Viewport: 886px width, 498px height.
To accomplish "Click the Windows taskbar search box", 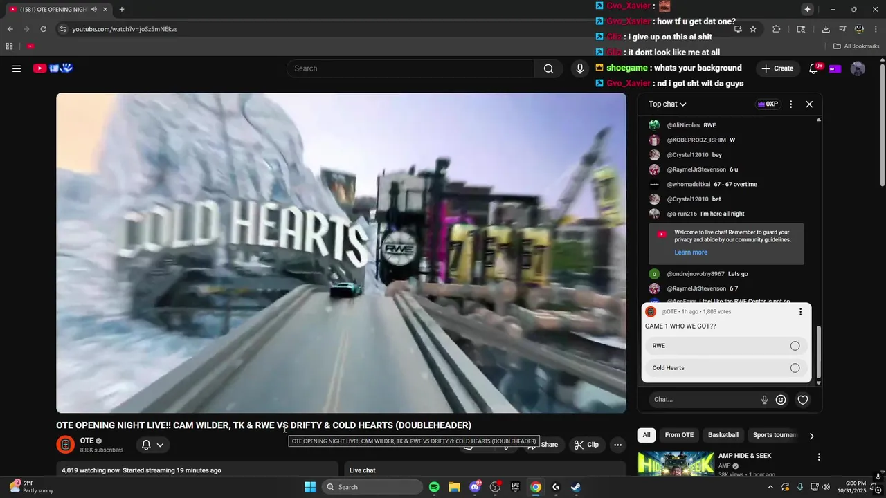I will coord(372,487).
